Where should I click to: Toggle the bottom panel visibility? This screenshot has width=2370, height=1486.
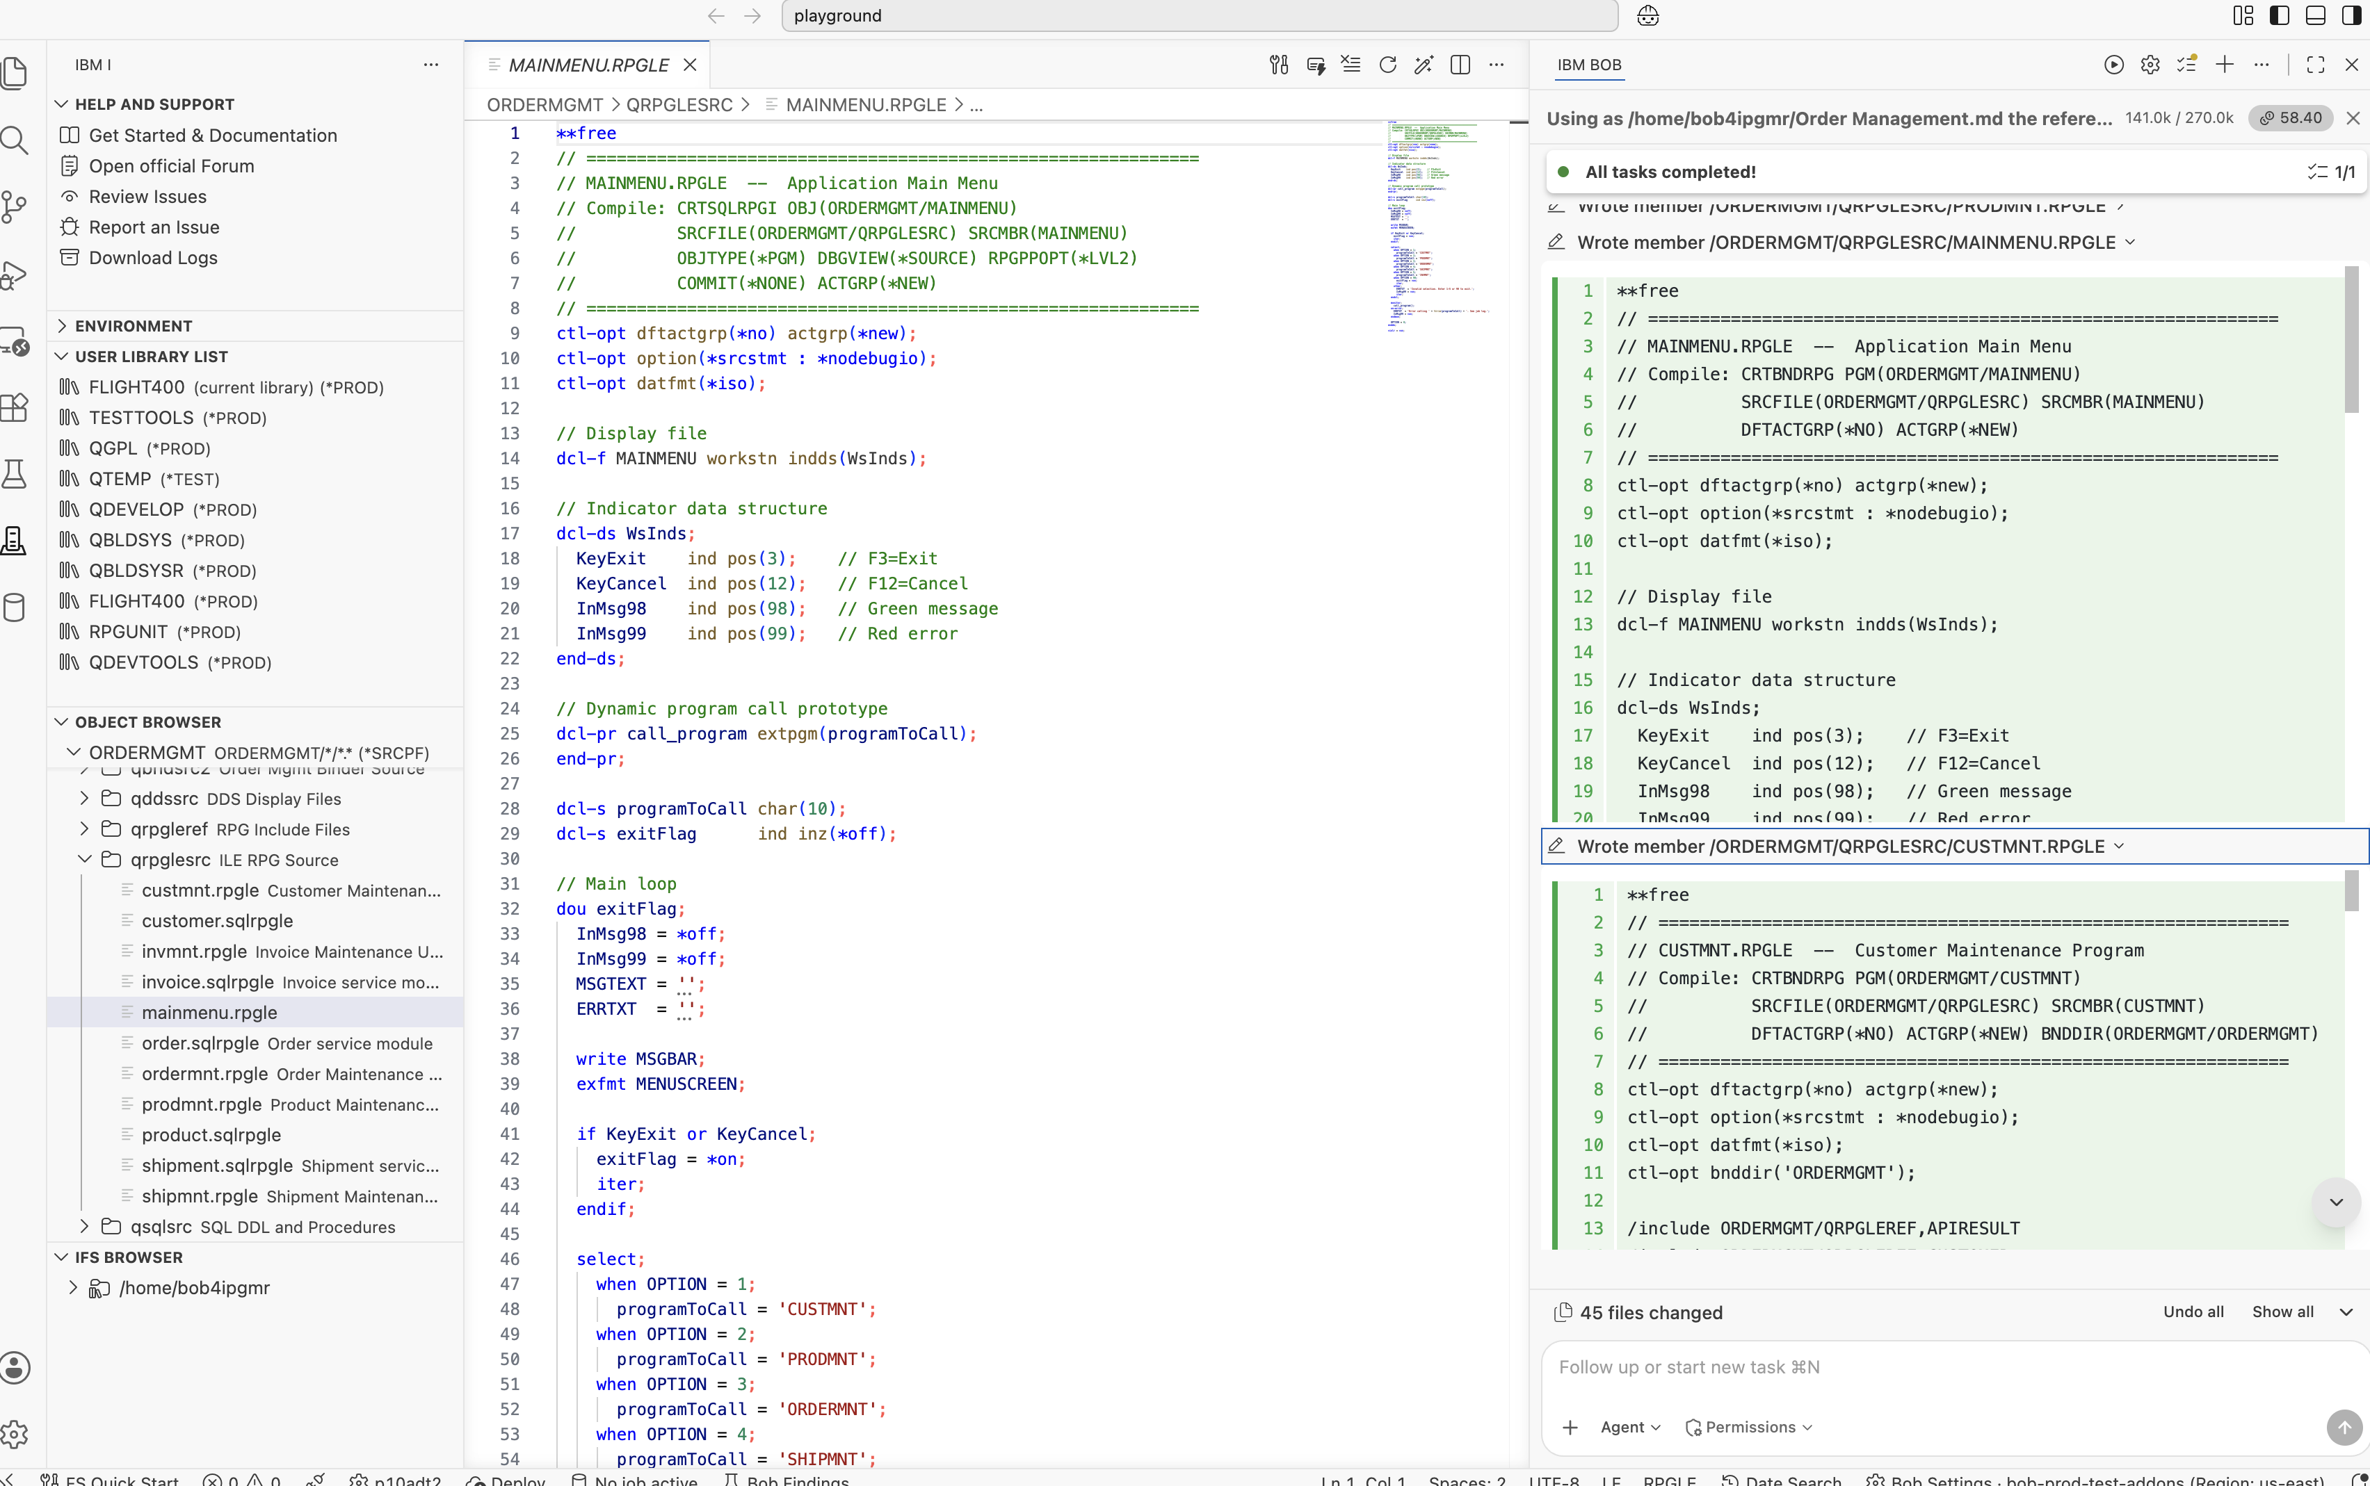pyautogui.click(x=2315, y=16)
